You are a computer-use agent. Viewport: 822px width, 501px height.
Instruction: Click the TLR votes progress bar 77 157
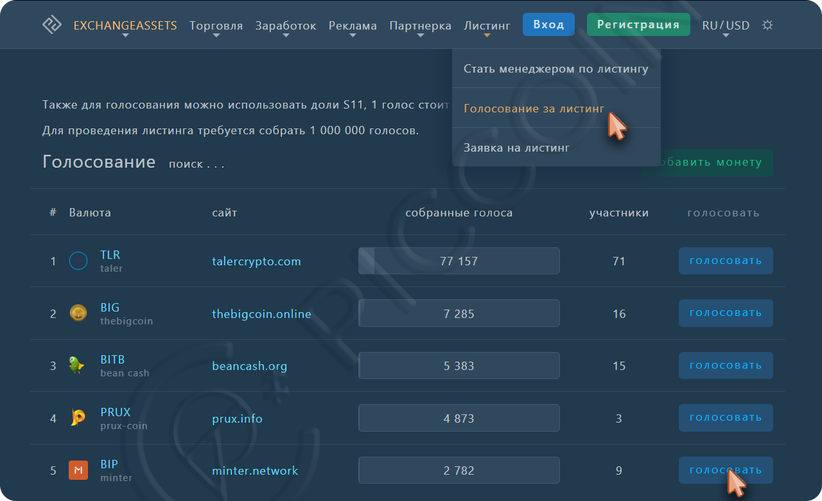459,261
